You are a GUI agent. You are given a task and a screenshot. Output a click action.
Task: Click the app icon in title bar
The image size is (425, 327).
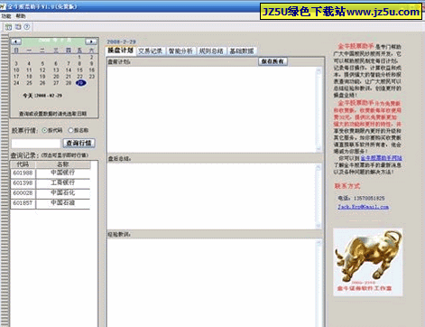3,6
